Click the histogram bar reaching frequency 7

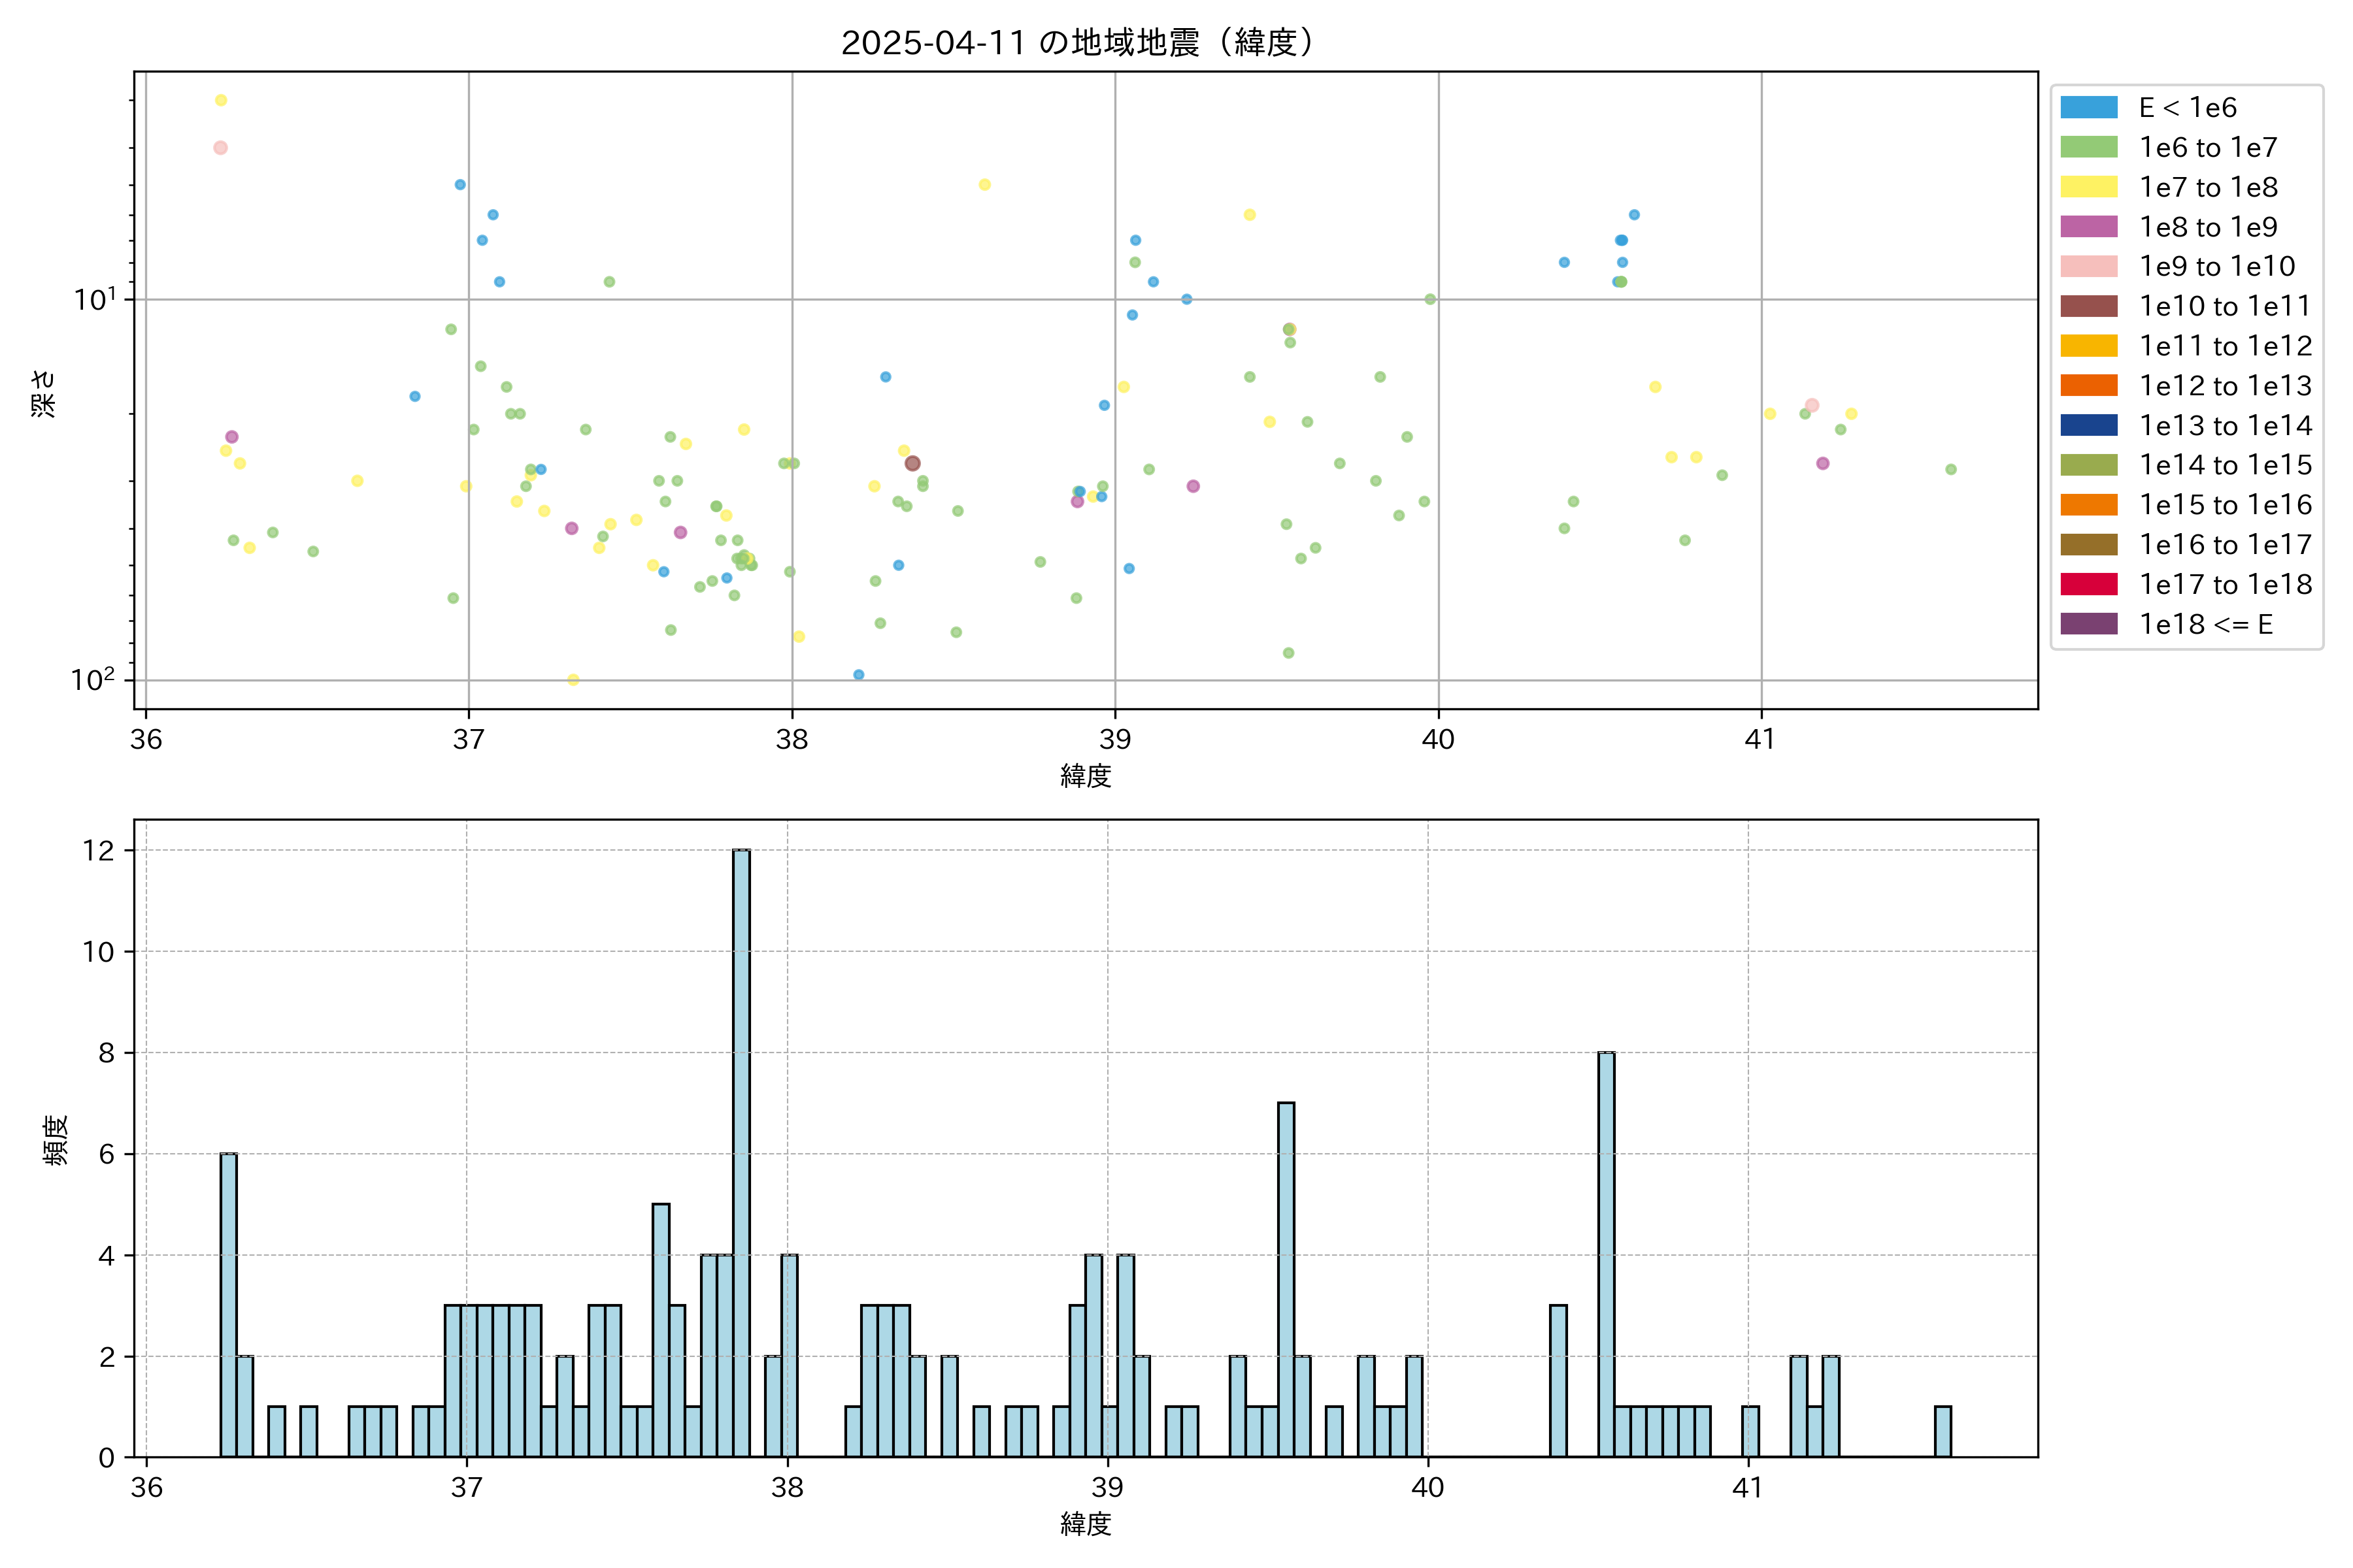(1286, 1280)
